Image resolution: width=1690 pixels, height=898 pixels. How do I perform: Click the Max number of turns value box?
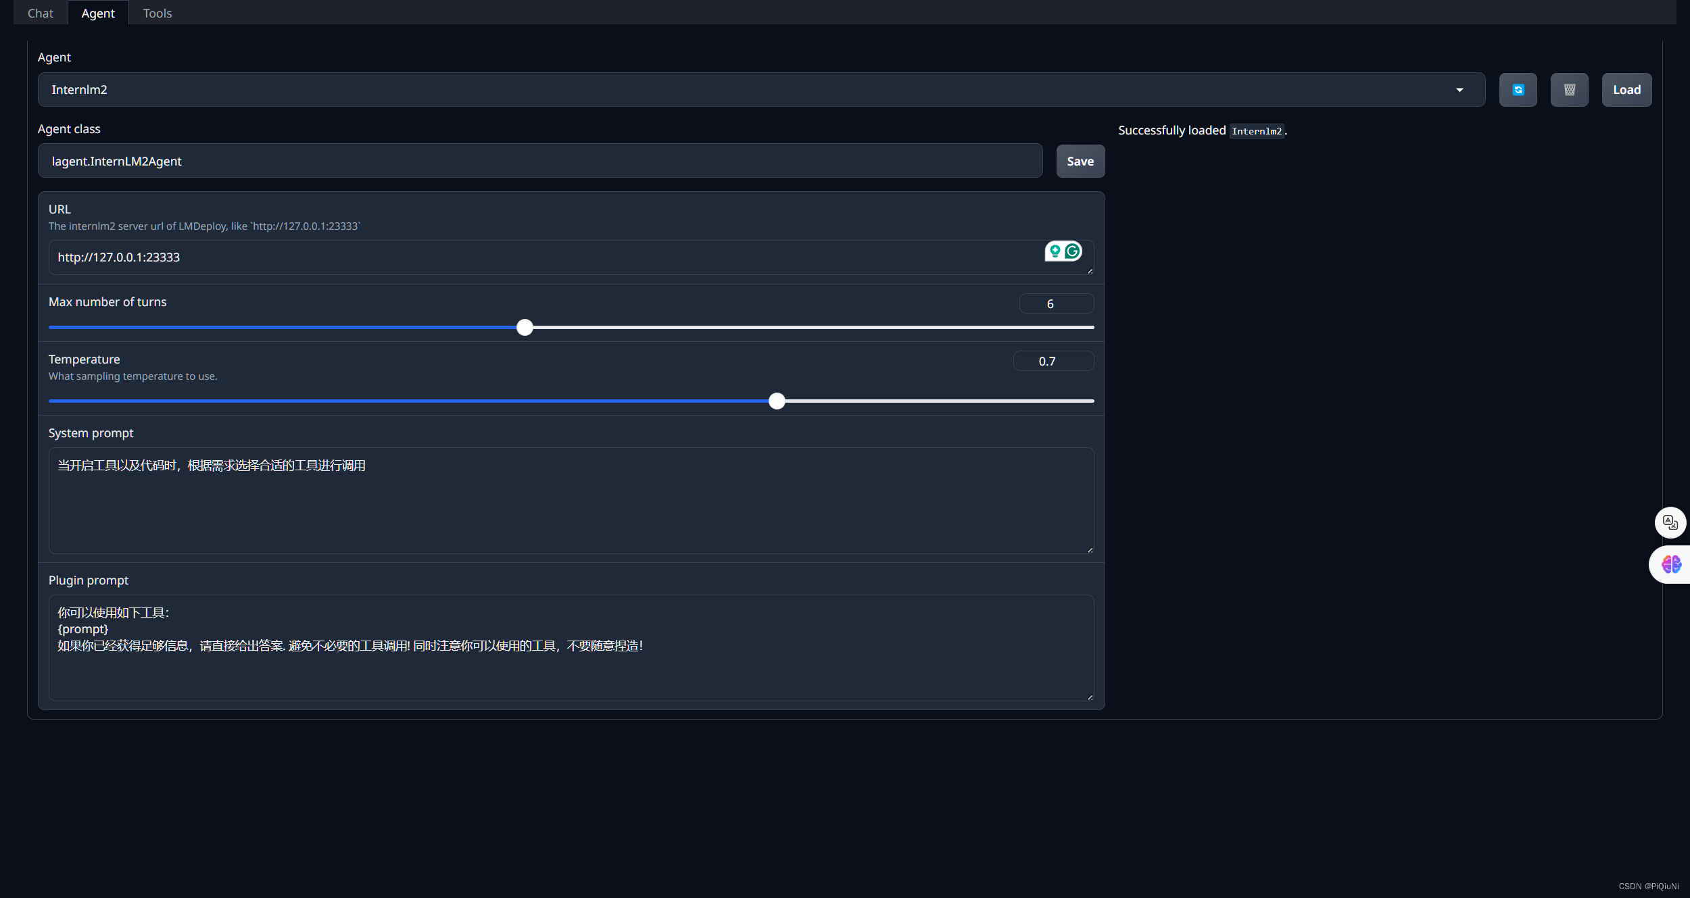pyautogui.click(x=1057, y=304)
